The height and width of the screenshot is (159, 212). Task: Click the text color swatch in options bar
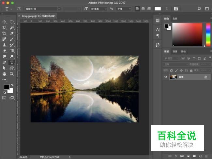(x=158, y=8)
